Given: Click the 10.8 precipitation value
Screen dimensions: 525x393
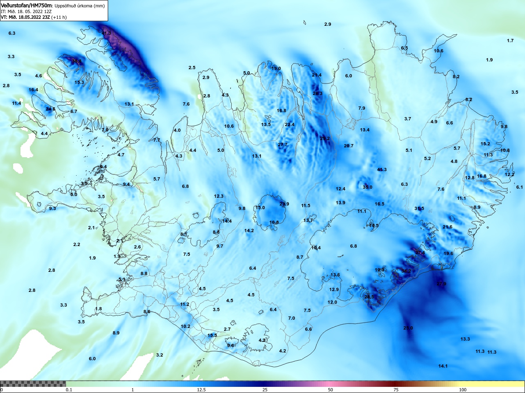Looking at the screenshot, I should (505, 150).
